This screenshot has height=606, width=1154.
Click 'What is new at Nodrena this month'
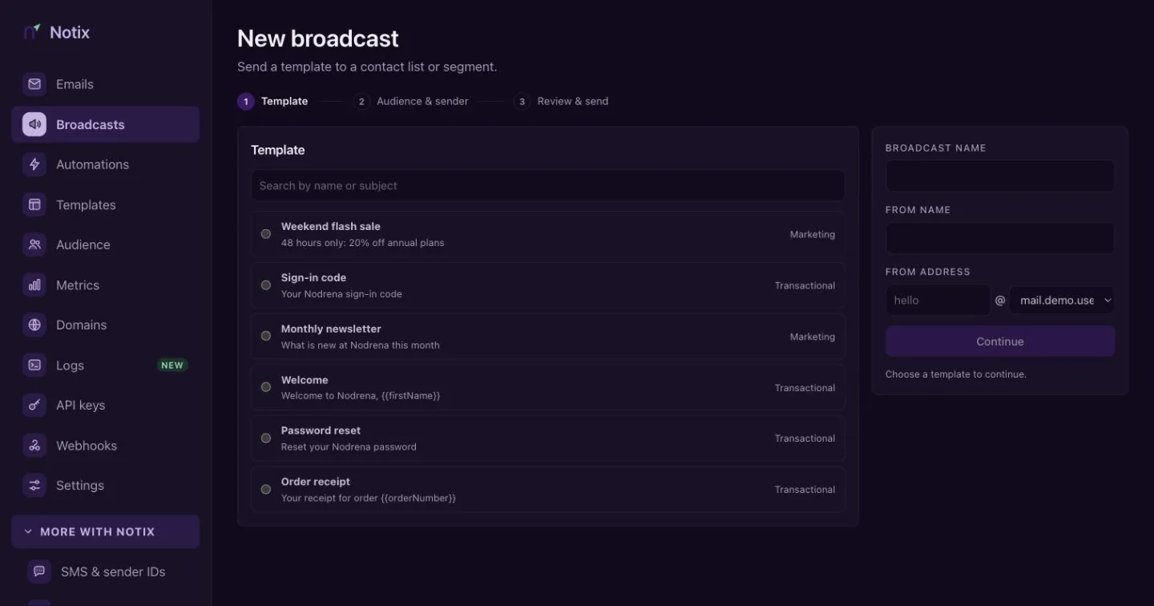tap(361, 345)
